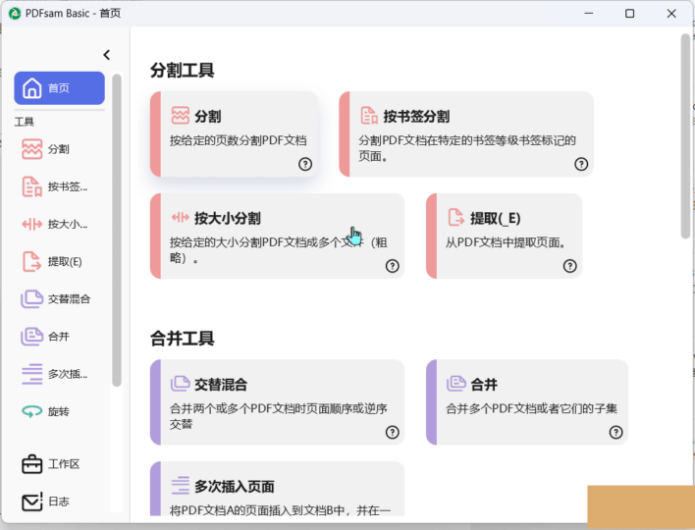The width and height of the screenshot is (695, 530).
Task: Go to 首页 in the sidebar
Action: pyautogui.click(x=60, y=87)
